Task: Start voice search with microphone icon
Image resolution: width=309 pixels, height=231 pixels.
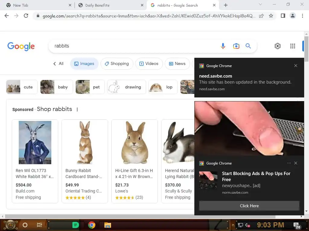Action: click(x=223, y=46)
